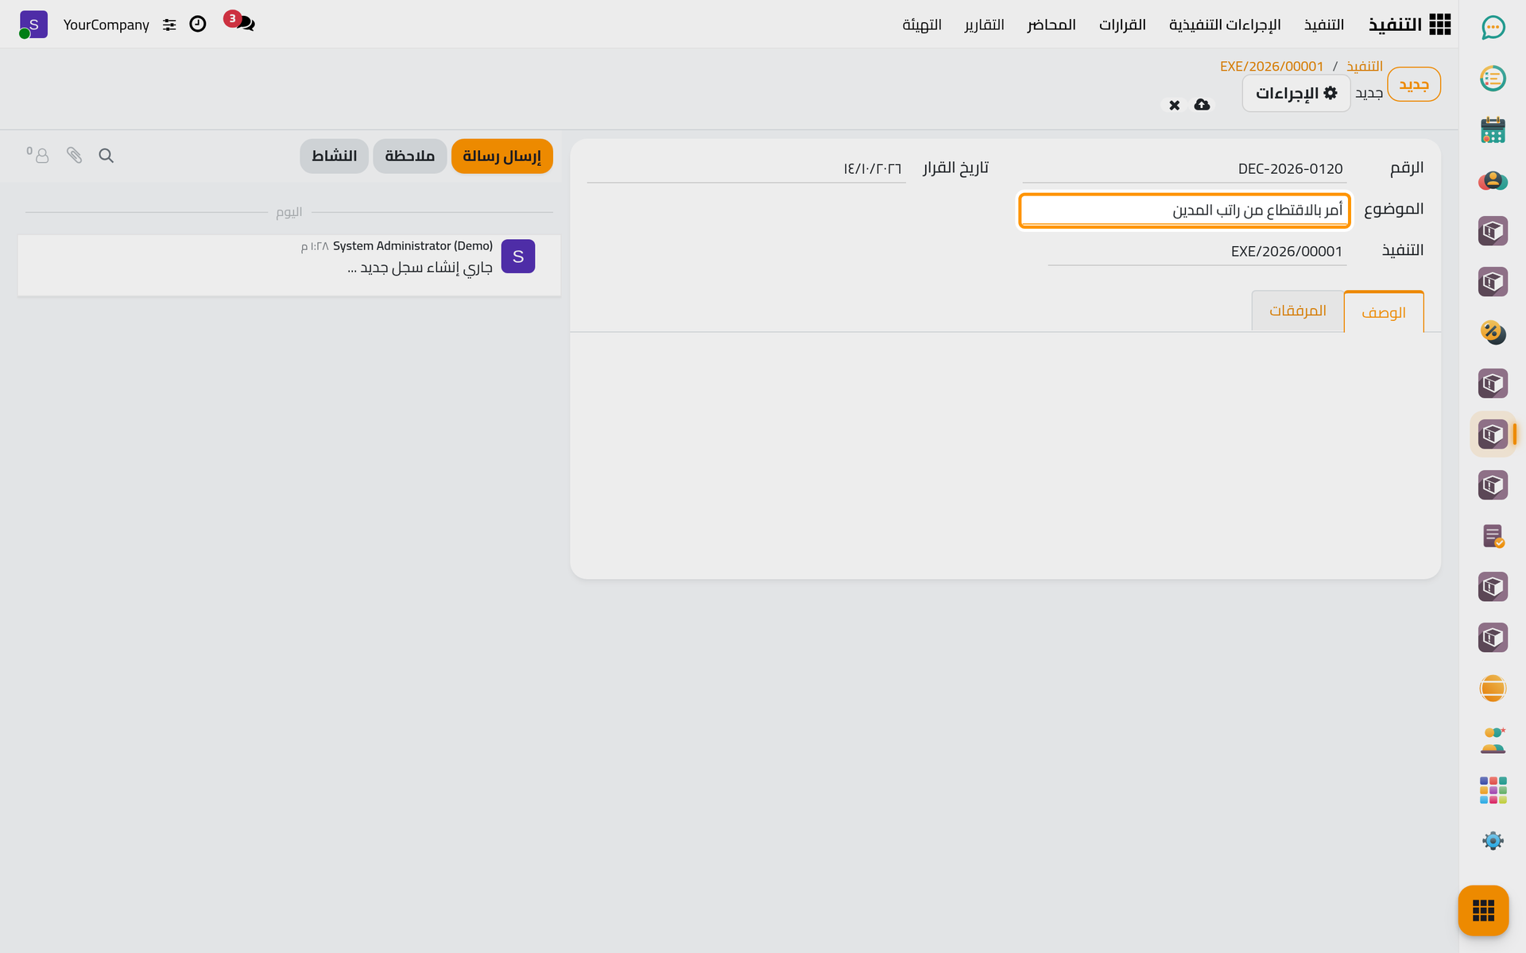Image resolution: width=1526 pixels, height=953 pixels.
Task: Discard changes with the X icon
Action: [1174, 105]
